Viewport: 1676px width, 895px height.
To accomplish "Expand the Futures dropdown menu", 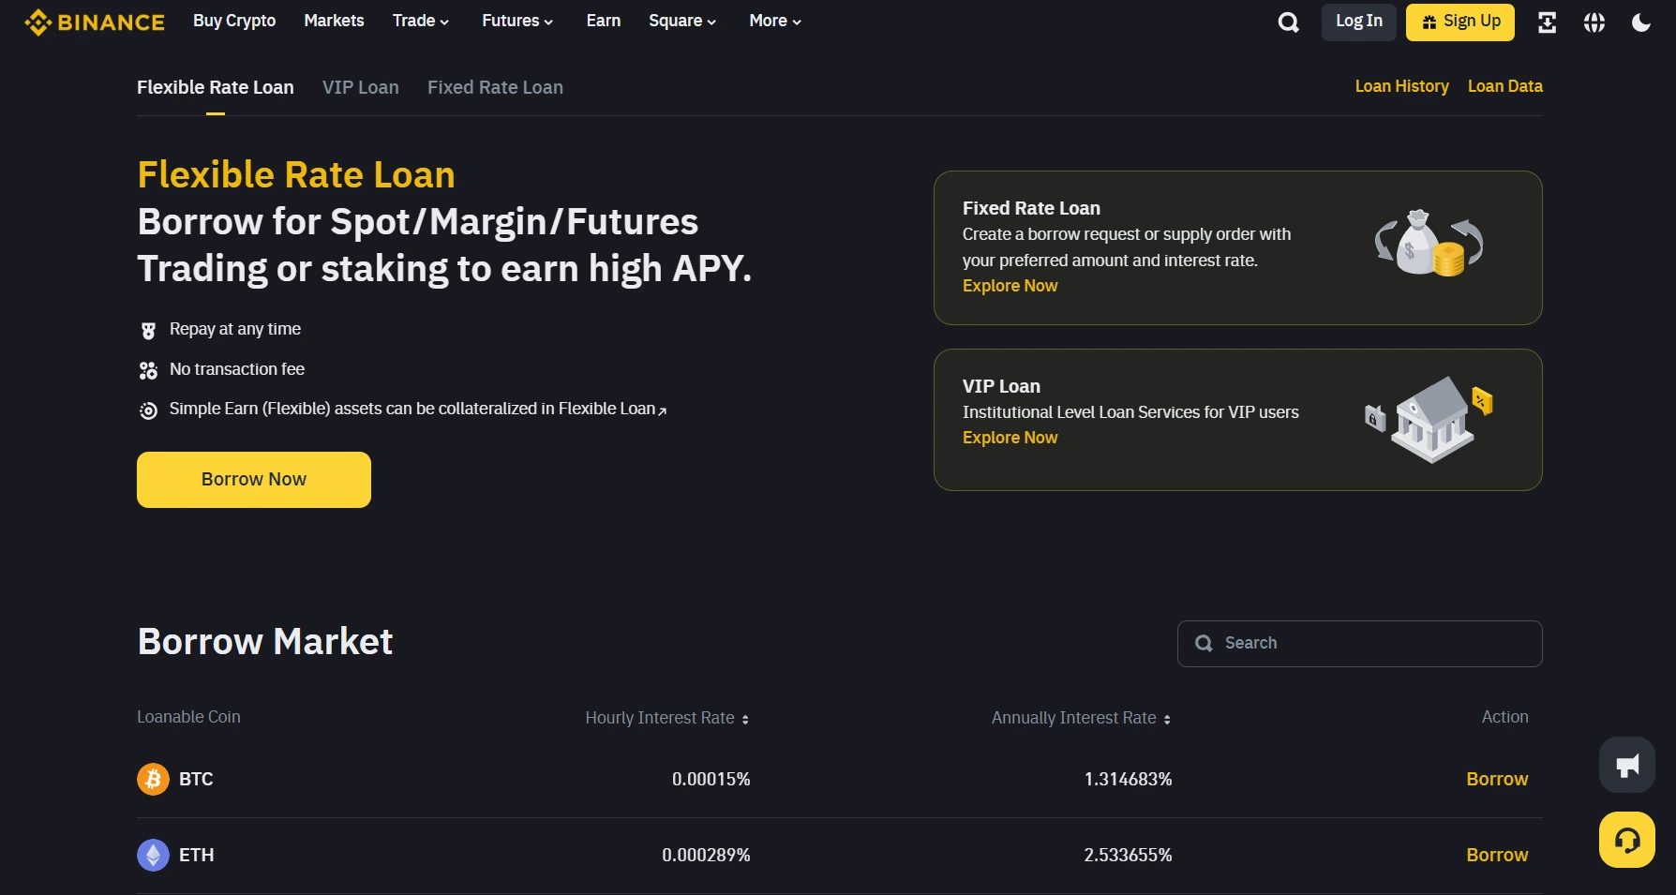I will pyautogui.click(x=517, y=21).
